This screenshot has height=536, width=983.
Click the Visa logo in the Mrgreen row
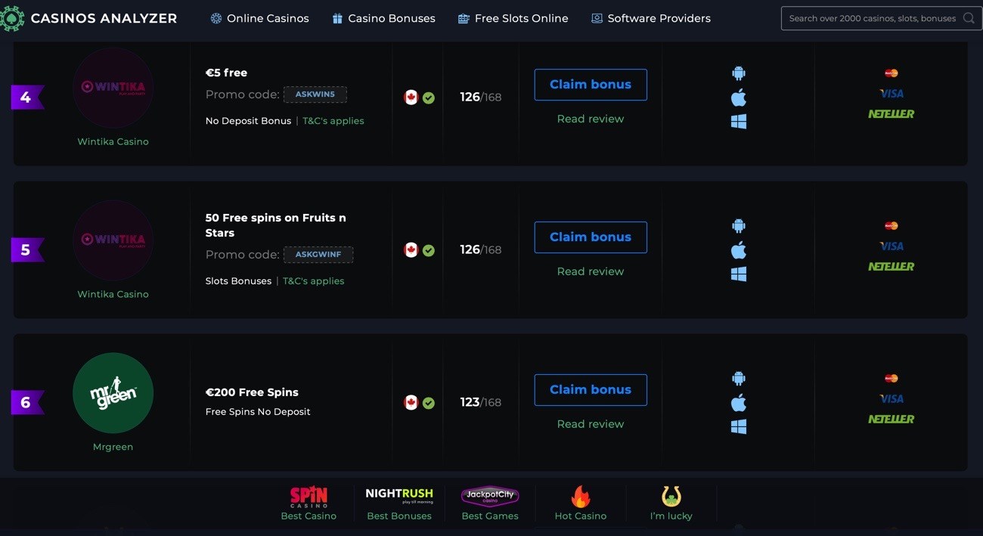pos(892,399)
